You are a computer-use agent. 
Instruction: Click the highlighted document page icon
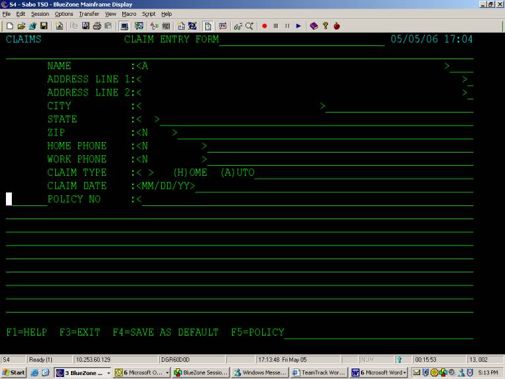pos(208,26)
